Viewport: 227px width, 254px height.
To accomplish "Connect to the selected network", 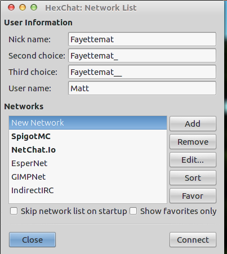I will click(x=193, y=240).
